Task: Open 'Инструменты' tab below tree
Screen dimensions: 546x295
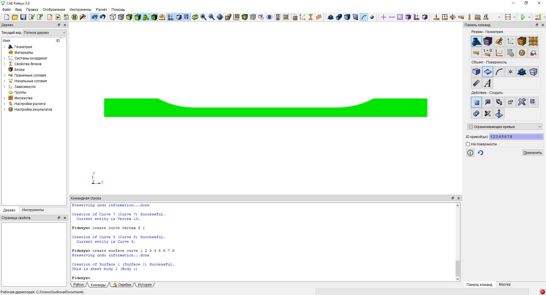Action: point(33,210)
